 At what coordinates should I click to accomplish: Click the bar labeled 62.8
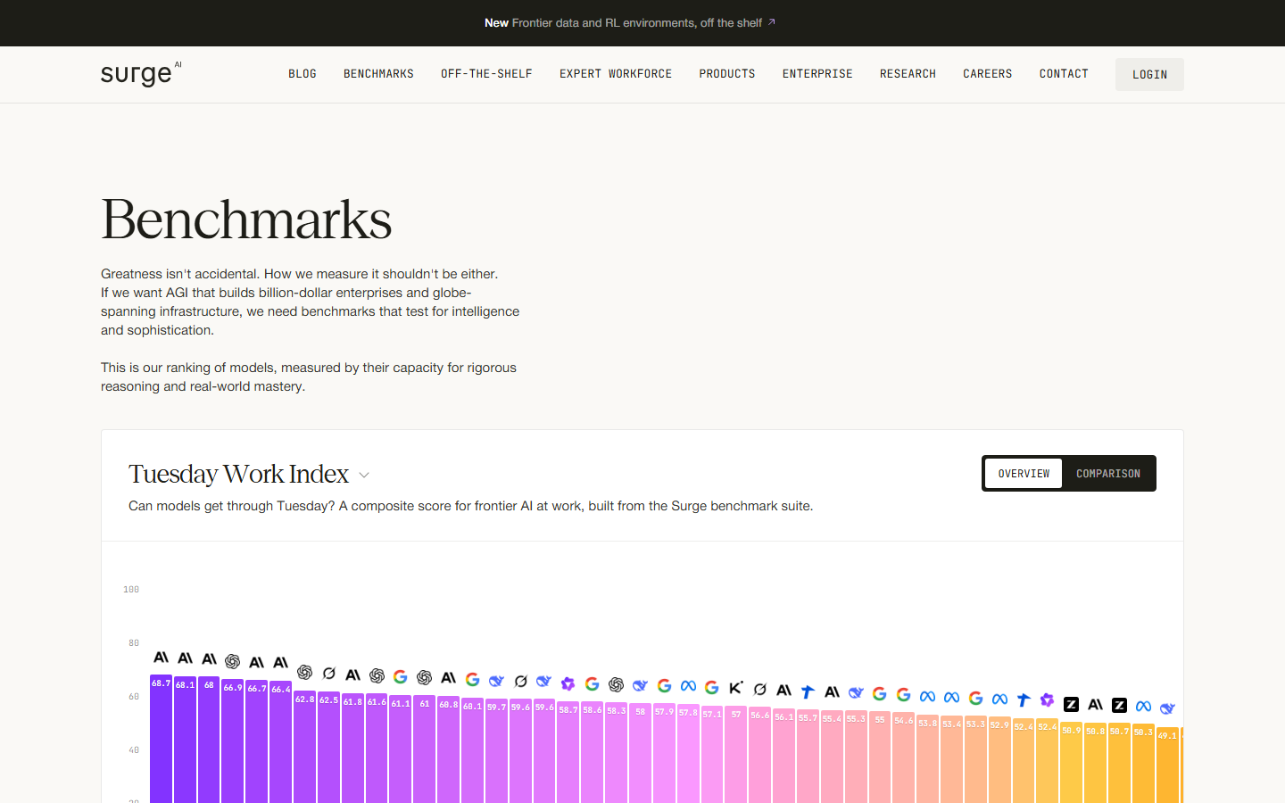pos(305,747)
